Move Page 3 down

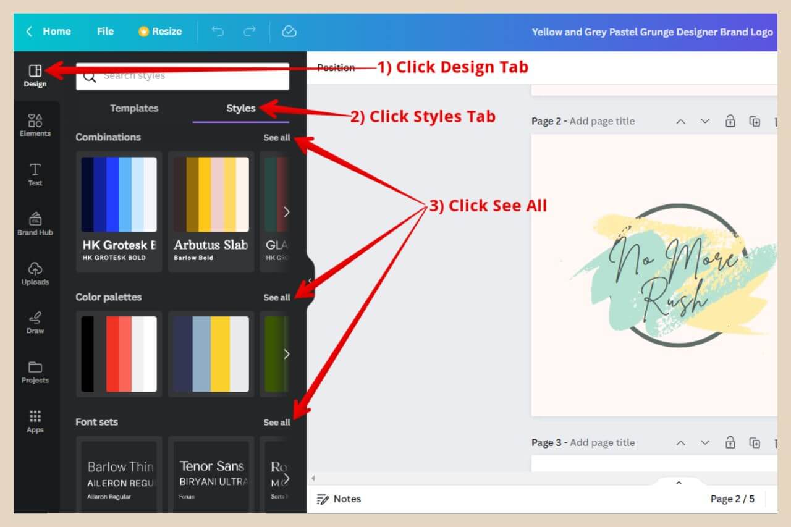coord(705,442)
